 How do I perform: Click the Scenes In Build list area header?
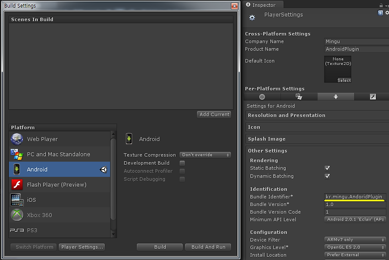click(x=121, y=19)
